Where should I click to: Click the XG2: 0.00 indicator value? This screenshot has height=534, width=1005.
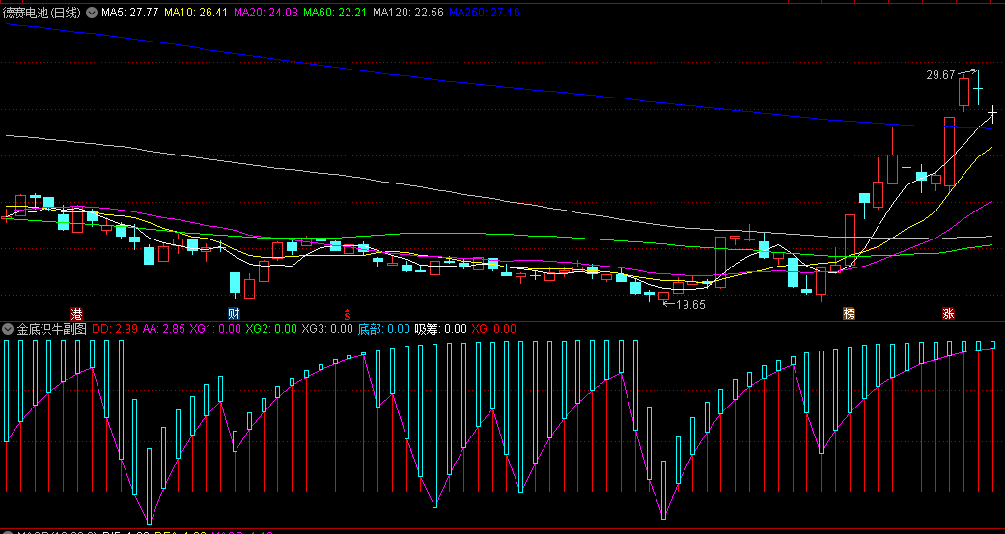tap(271, 329)
